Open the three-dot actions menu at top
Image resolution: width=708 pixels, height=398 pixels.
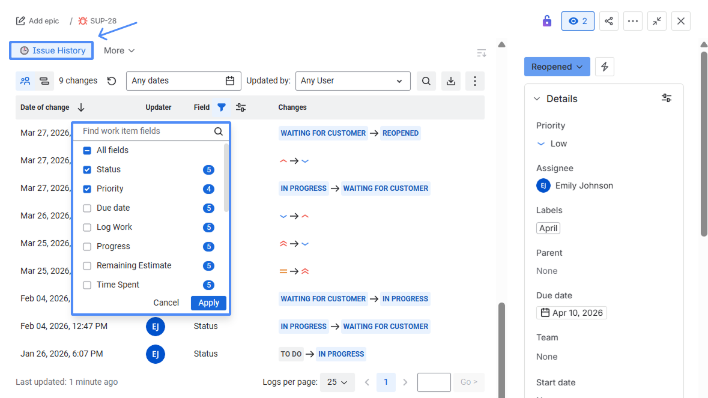pos(632,21)
